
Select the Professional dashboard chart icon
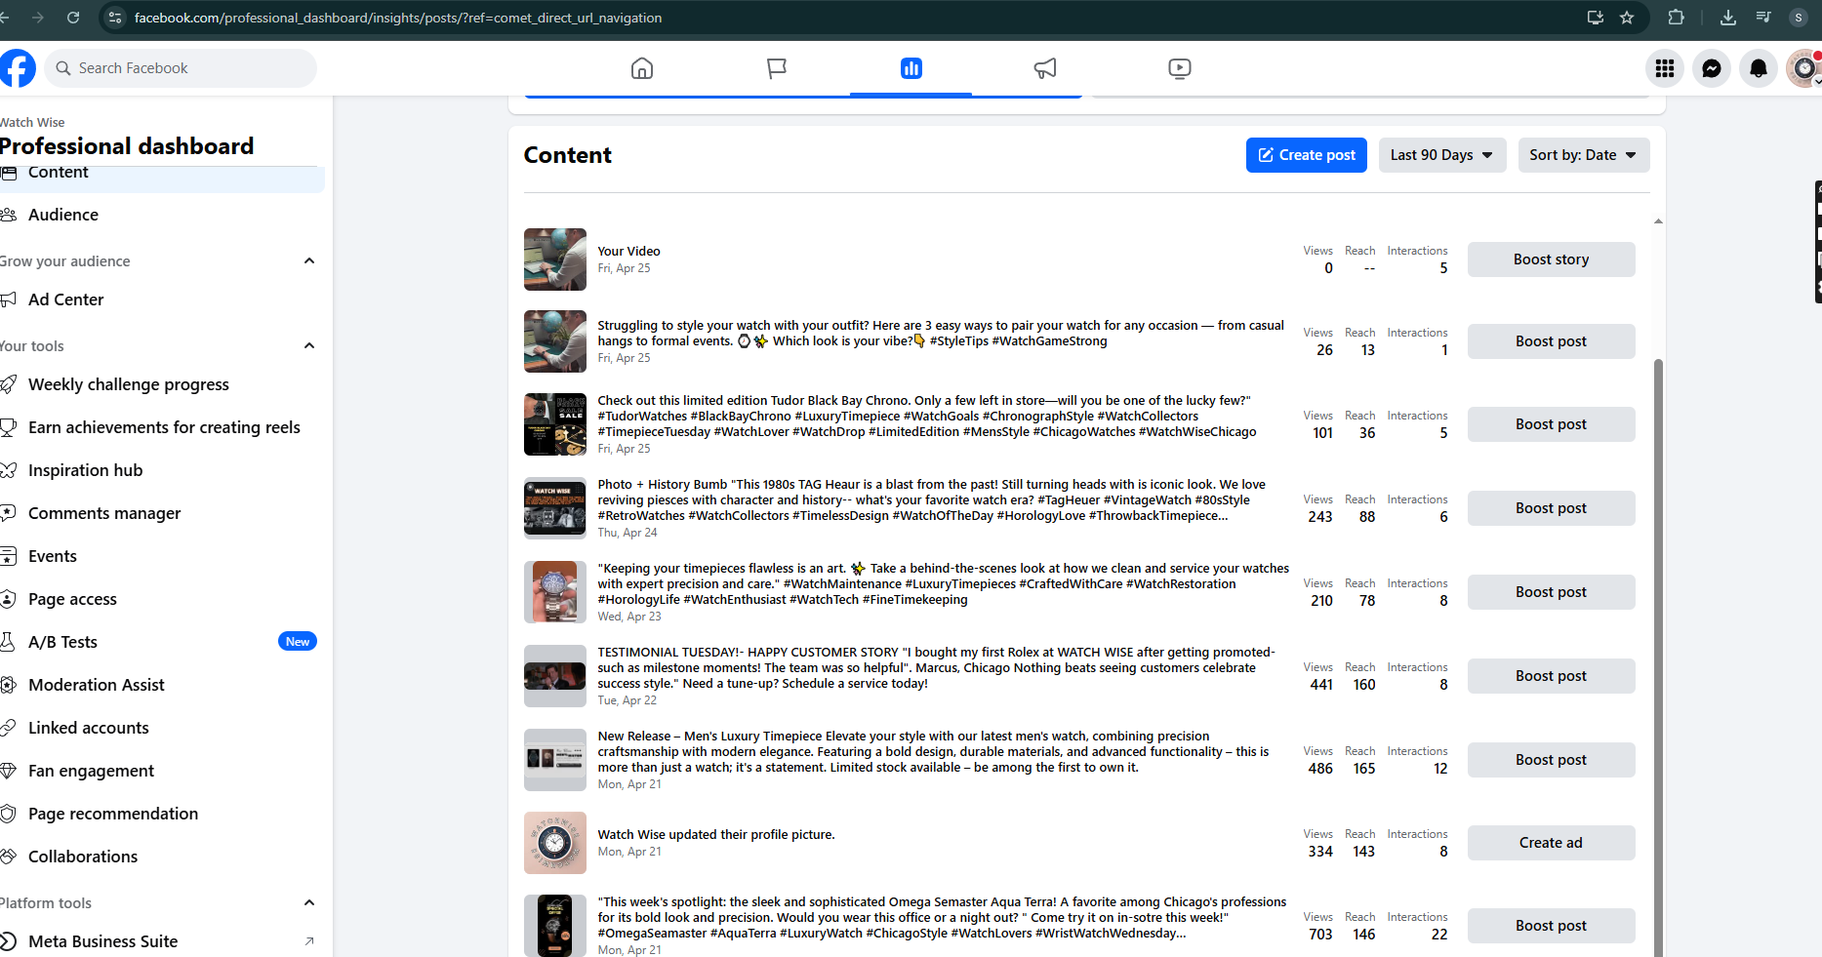(911, 68)
